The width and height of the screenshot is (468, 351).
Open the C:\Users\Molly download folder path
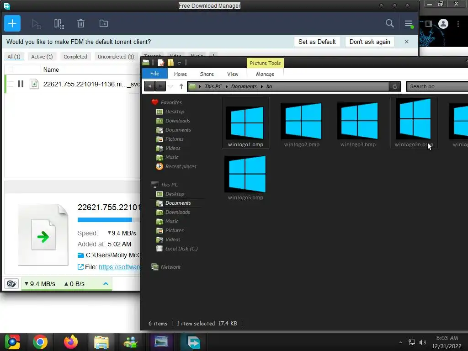pyautogui.click(x=113, y=255)
